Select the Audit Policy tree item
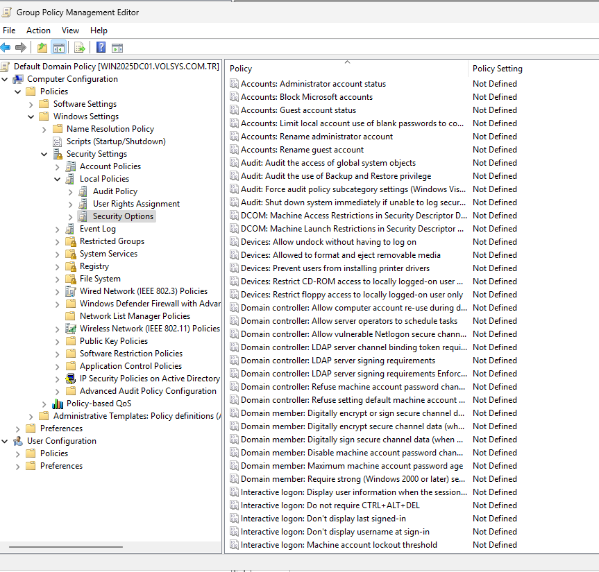The height and width of the screenshot is (572, 599). coord(115,191)
